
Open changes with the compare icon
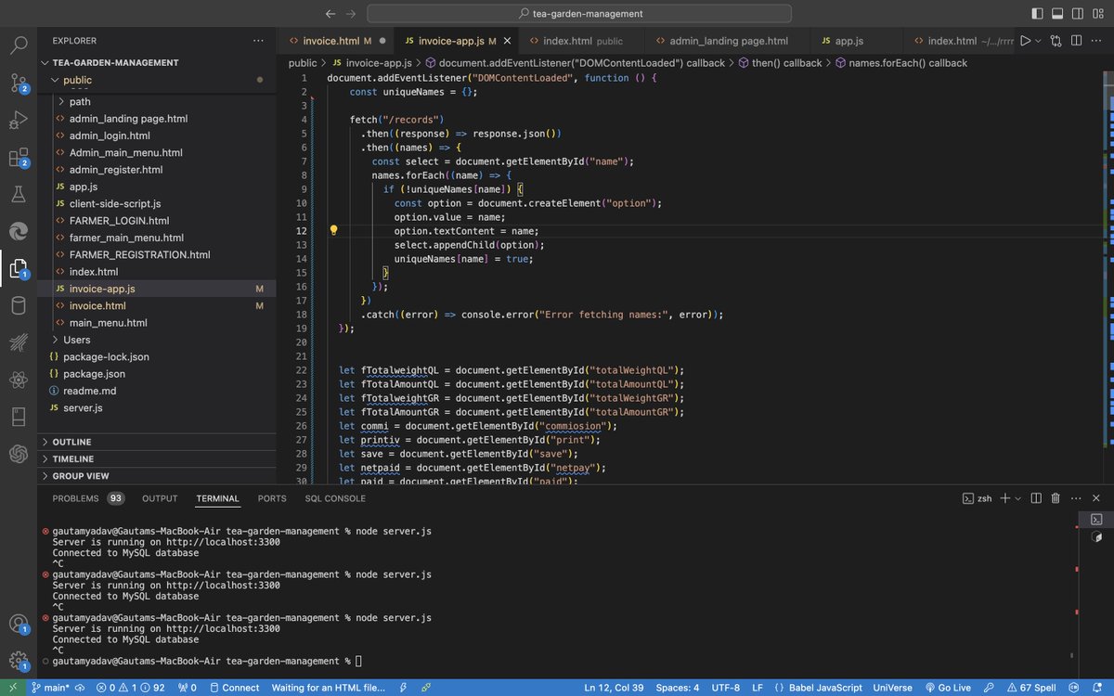1057,41
